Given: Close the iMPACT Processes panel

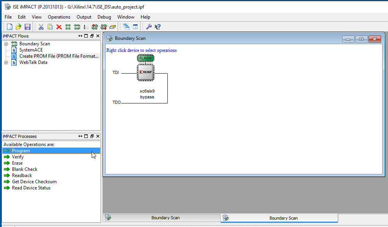Looking at the screenshot, I should [98, 136].
